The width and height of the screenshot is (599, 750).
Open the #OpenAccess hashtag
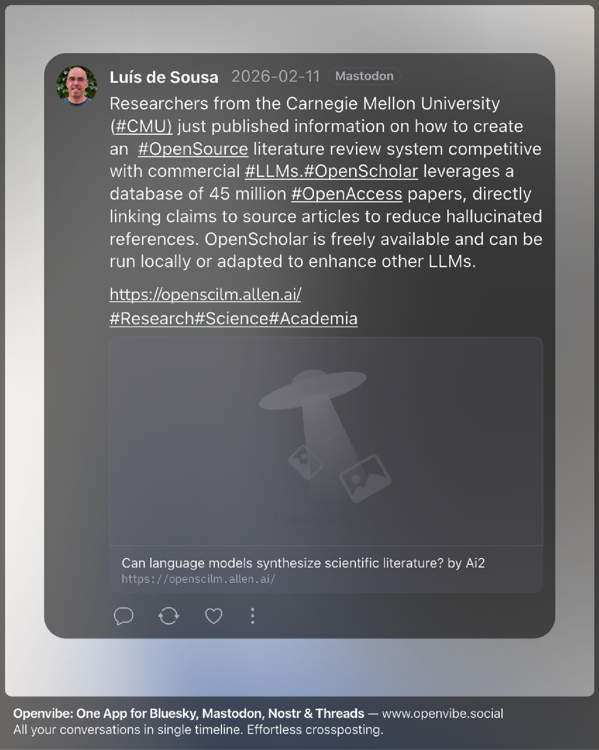347,194
